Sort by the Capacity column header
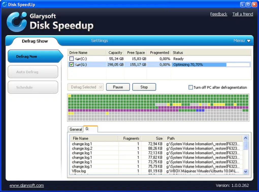This screenshot has width=259, height=192. point(115,53)
